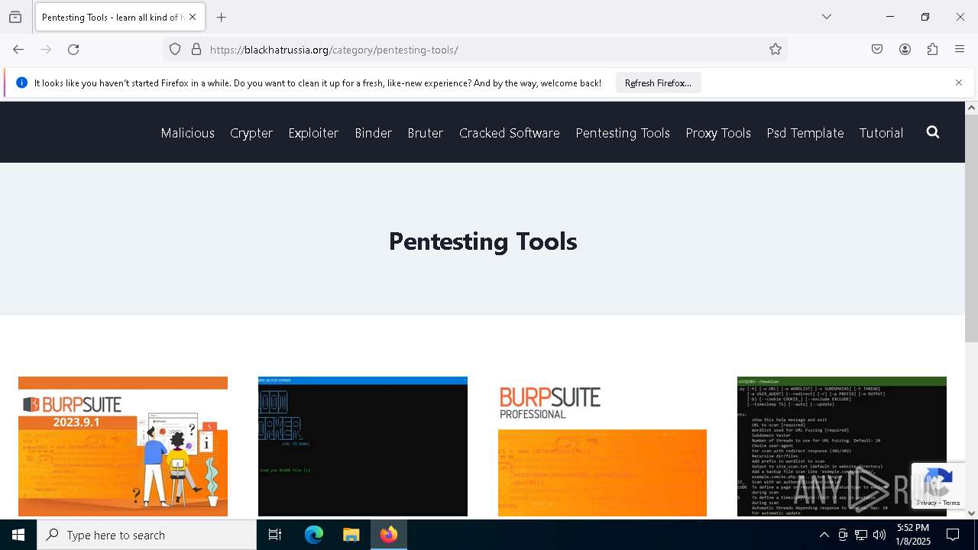
Task: Click the taskbar search box
Action: point(147,535)
